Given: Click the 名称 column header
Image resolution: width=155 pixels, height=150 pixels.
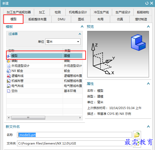Looking at the screenshot, I should click(35, 51).
